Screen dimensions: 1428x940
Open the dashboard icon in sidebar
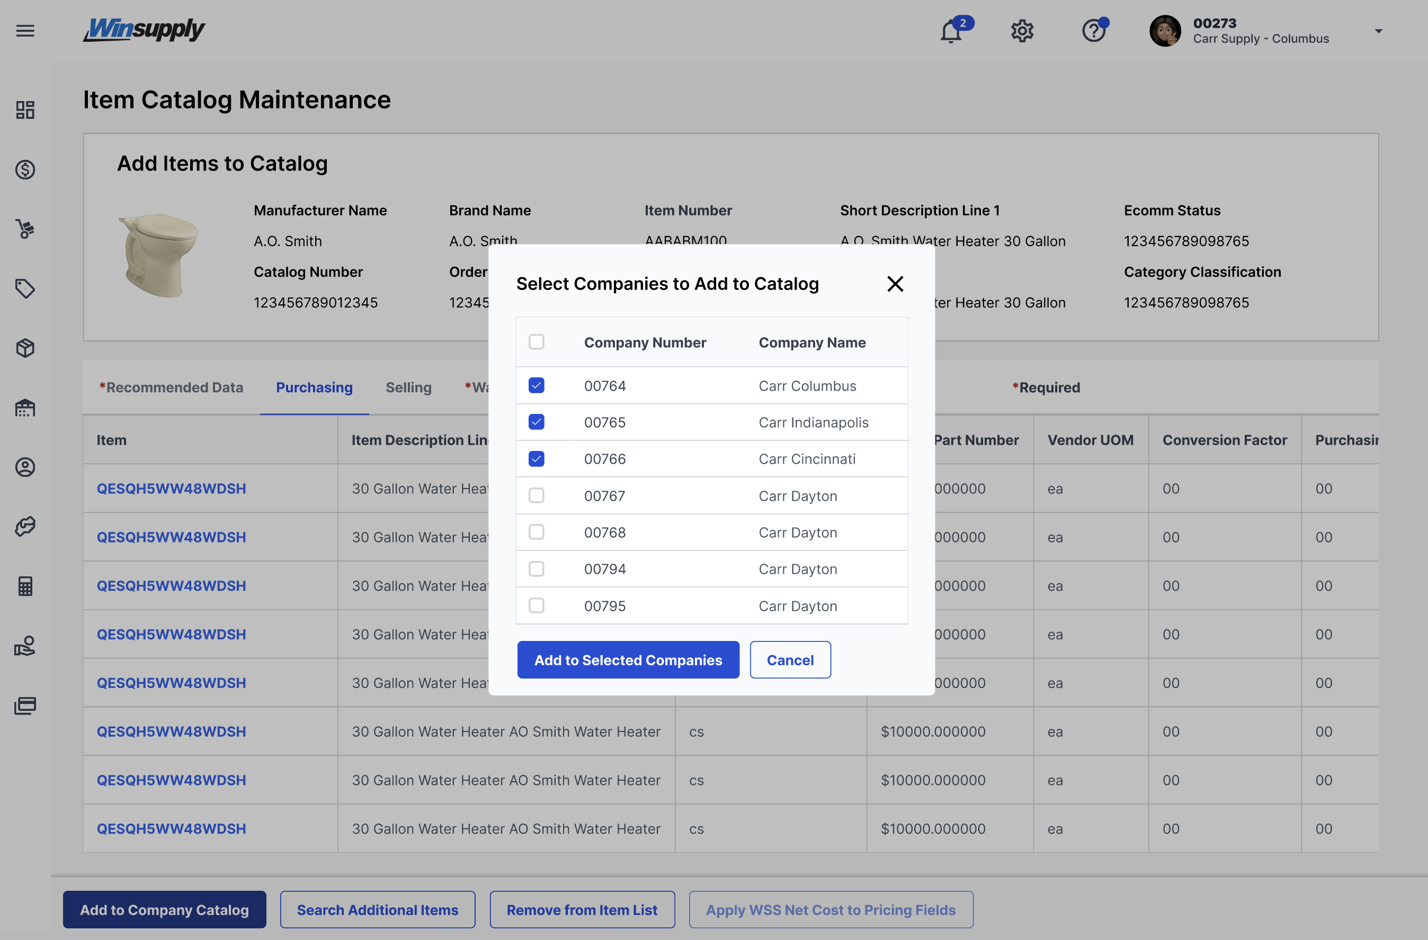pos(25,110)
